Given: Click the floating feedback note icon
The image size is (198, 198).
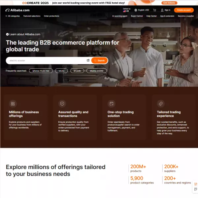Looking at the screenshot, I should [x=196, y=189].
